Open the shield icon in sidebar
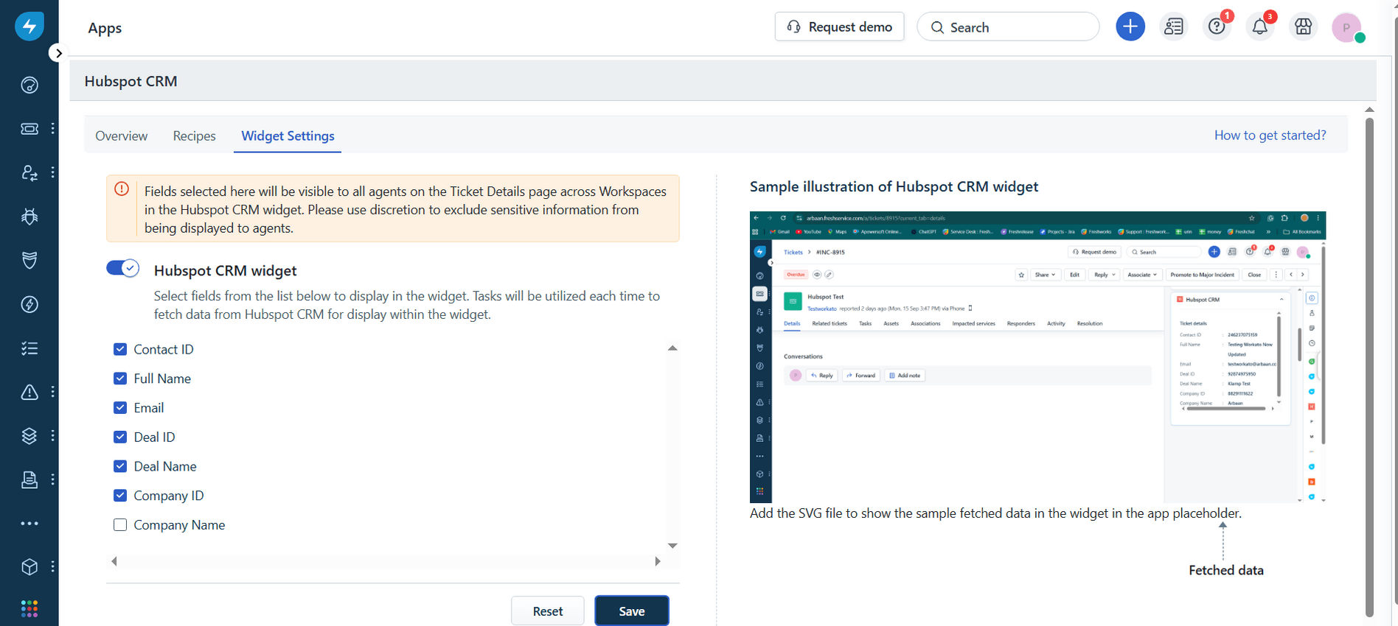Viewport: 1398px width, 626px height. (x=29, y=260)
